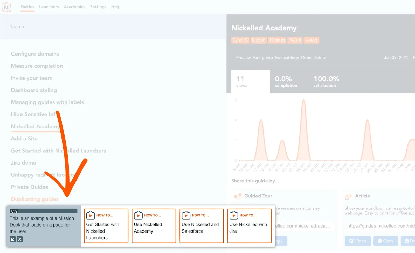Click play icon on Use Nickelled with Jira

tap(234, 215)
